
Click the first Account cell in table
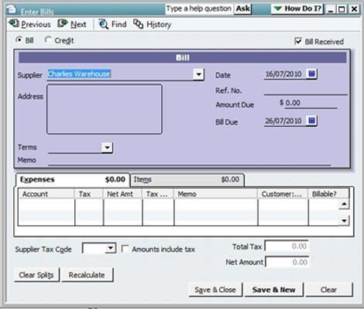[x=46, y=205]
